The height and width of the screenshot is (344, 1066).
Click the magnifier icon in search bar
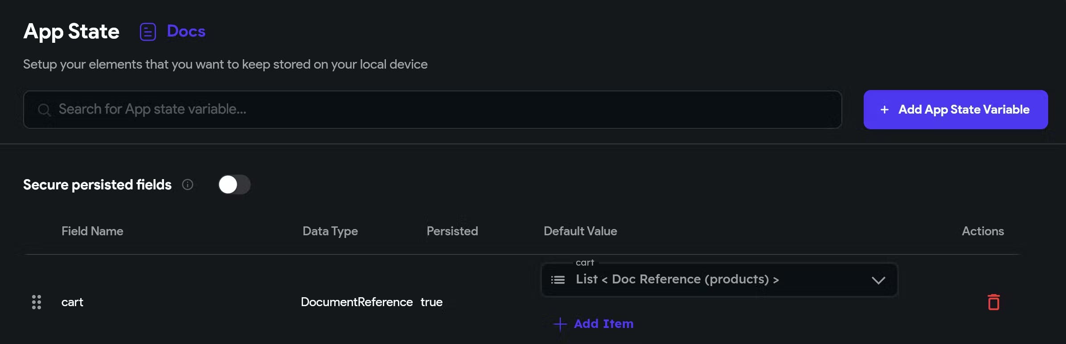click(x=44, y=110)
